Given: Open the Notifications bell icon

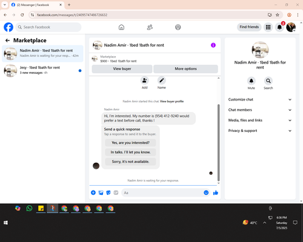Looking at the screenshot, I should click(x=279, y=27).
